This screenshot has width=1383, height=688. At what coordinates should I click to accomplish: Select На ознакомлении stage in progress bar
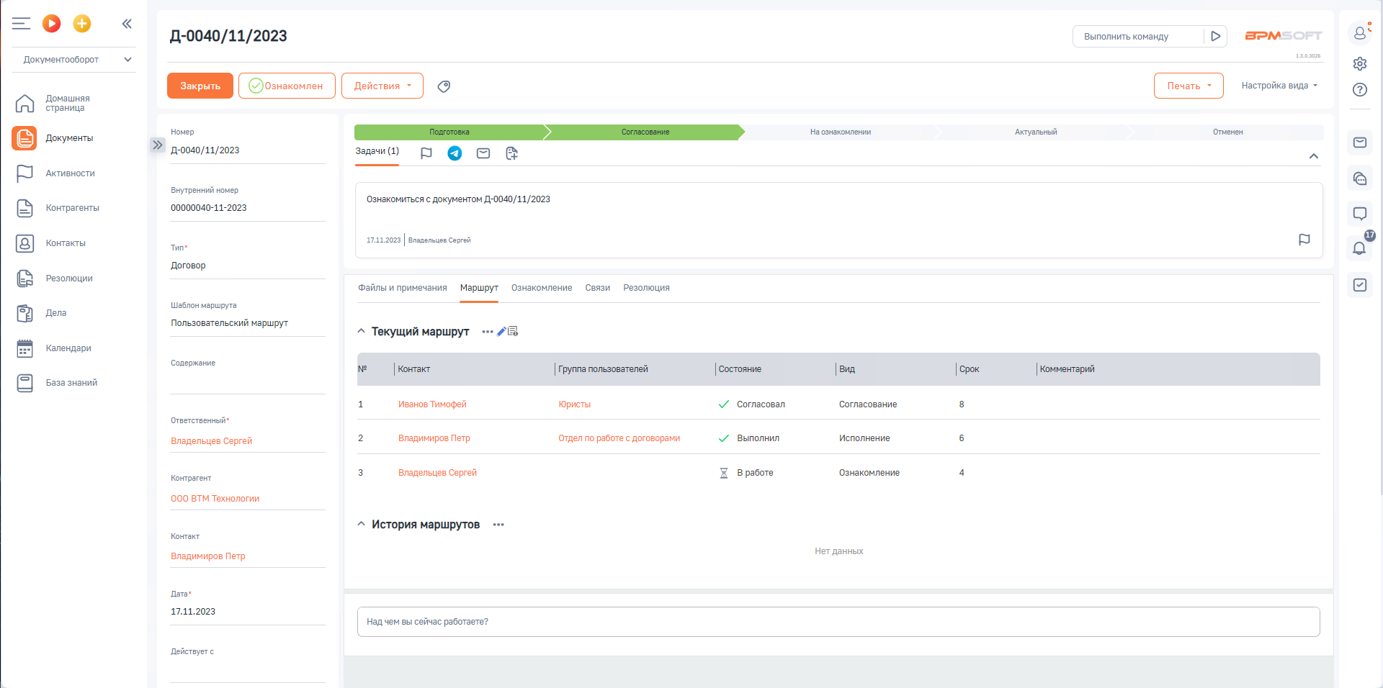pyautogui.click(x=841, y=132)
